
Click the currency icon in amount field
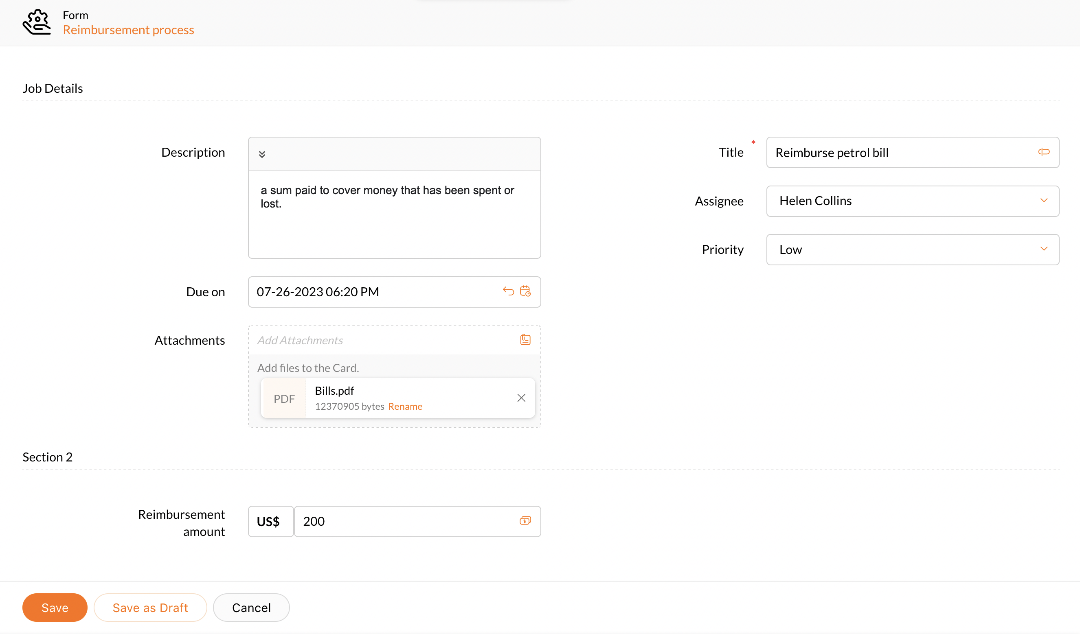click(525, 521)
